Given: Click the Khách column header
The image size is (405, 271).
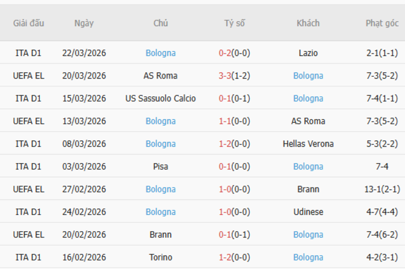Looking at the screenshot, I should pyautogui.click(x=308, y=23).
